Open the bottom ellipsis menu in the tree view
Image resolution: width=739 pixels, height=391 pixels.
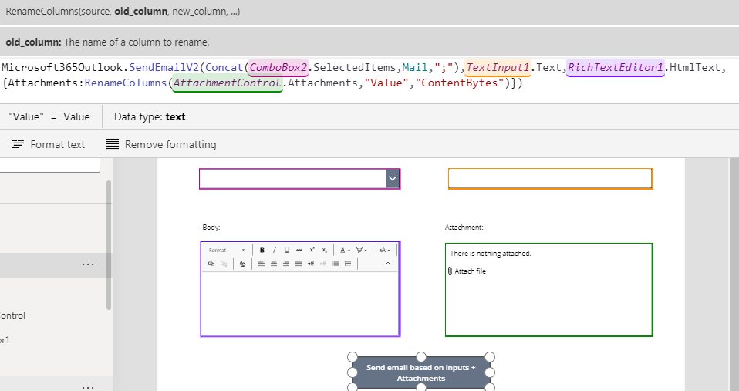click(88, 387)
